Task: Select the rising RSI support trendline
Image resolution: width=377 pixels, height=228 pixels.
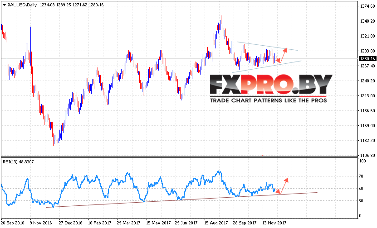Action: pos(181,199)
